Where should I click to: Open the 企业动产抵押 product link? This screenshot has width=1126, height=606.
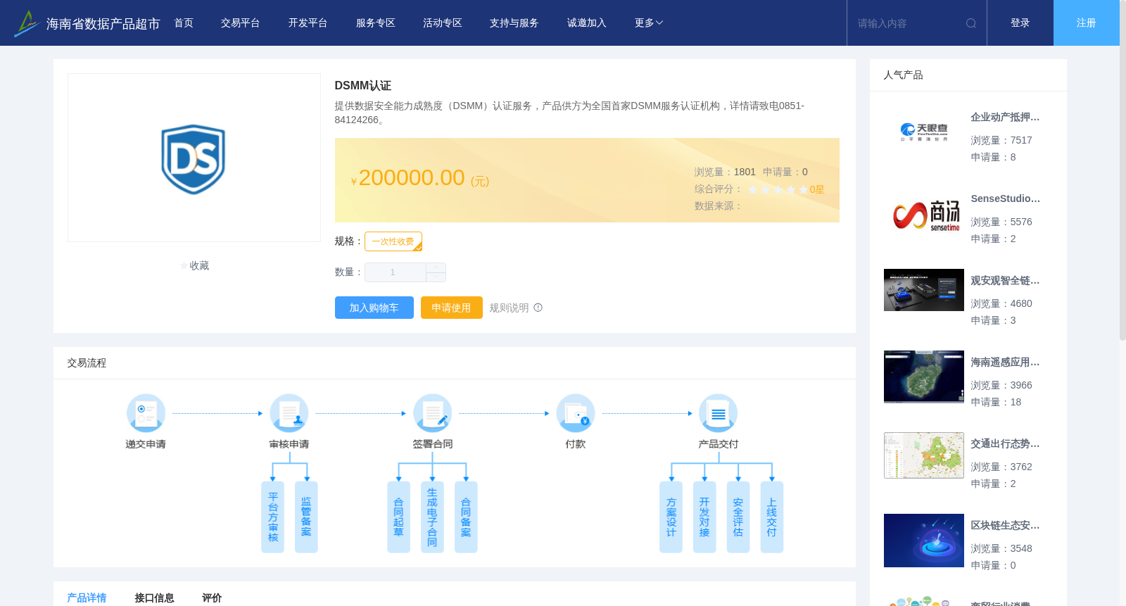click(1005, 117)
